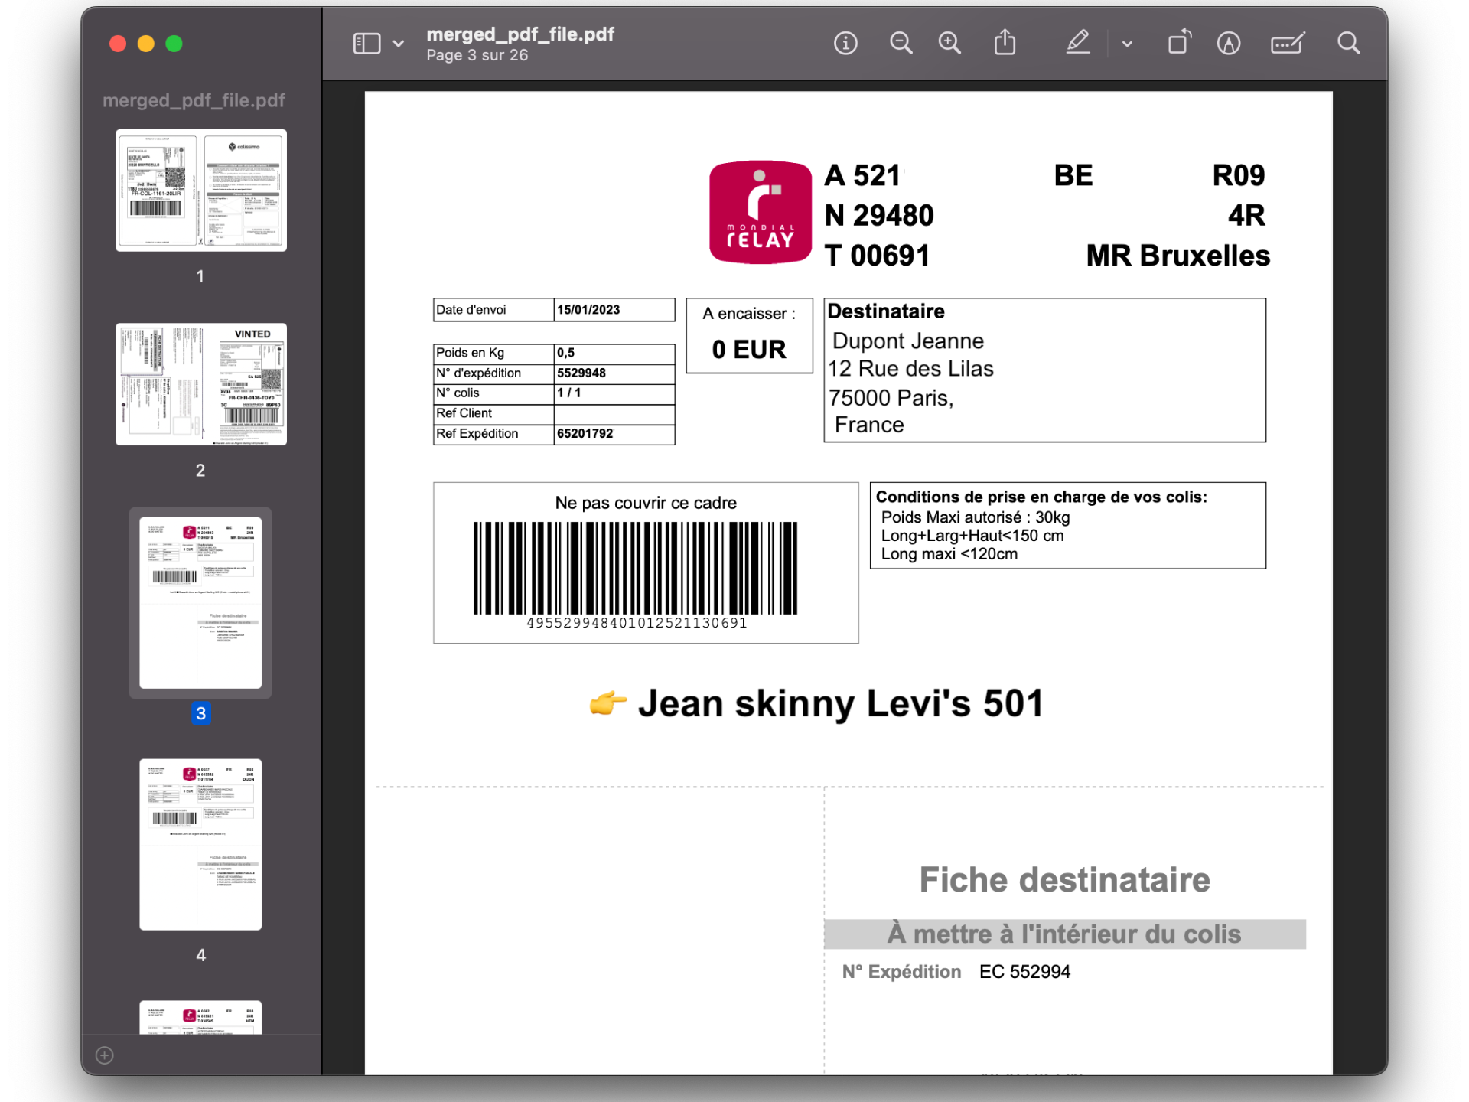This screenshot has width=1469, height=1102.
Task: Click the Mondial Relay logo
Action: coord(761,212)
